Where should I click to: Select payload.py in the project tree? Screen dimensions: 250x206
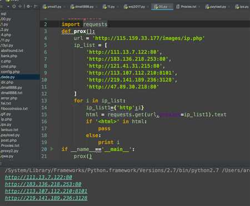[10, 135]
